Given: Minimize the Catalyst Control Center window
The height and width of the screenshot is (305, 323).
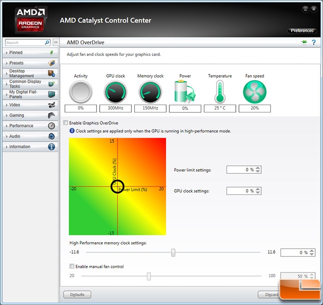Looking at the screenshot, I should coord(305,9).
